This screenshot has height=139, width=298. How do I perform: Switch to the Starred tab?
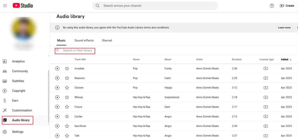(x=107, y=41)
